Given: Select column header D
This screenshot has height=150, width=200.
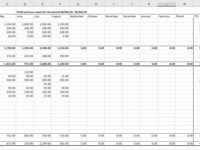Looking at the screenshot, I should tap(25, 4).
